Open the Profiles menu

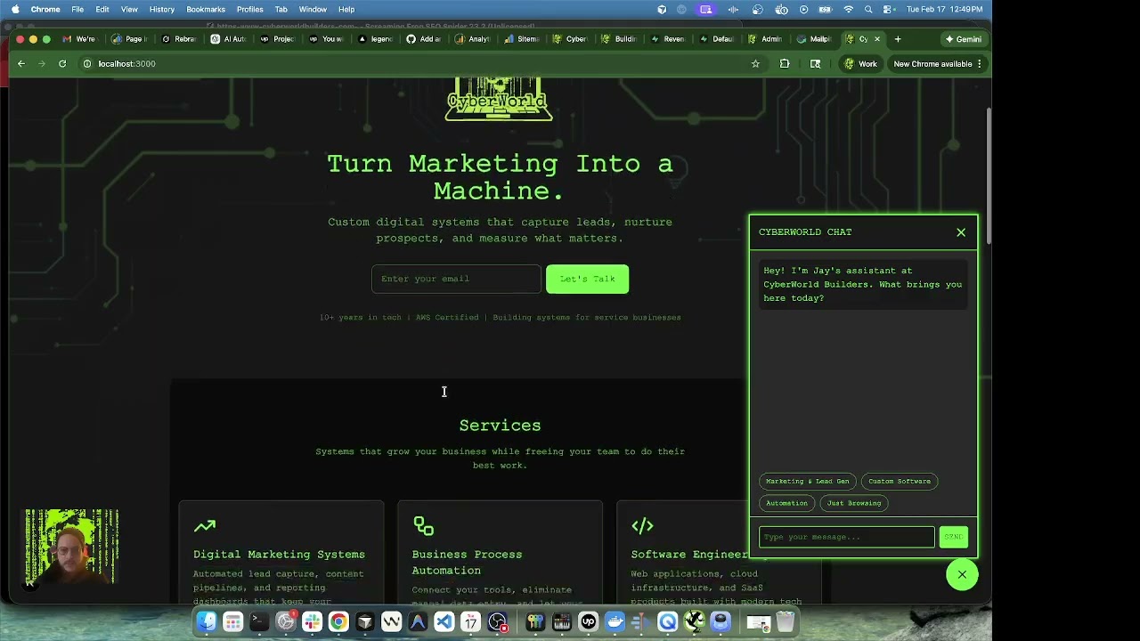[249, 9]
